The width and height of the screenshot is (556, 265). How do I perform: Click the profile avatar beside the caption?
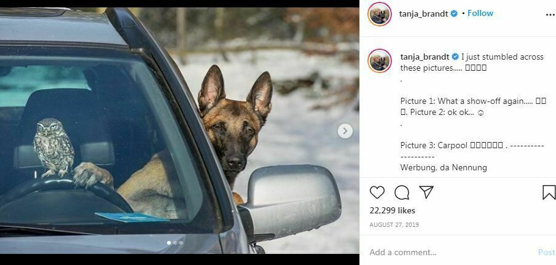pos(380,60)
